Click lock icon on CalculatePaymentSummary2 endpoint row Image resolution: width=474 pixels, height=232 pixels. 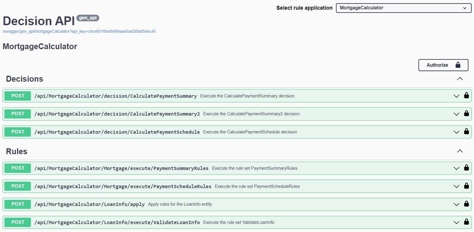coord(466,114)
